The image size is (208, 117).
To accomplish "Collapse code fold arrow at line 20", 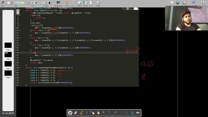I will click(19, 53).
